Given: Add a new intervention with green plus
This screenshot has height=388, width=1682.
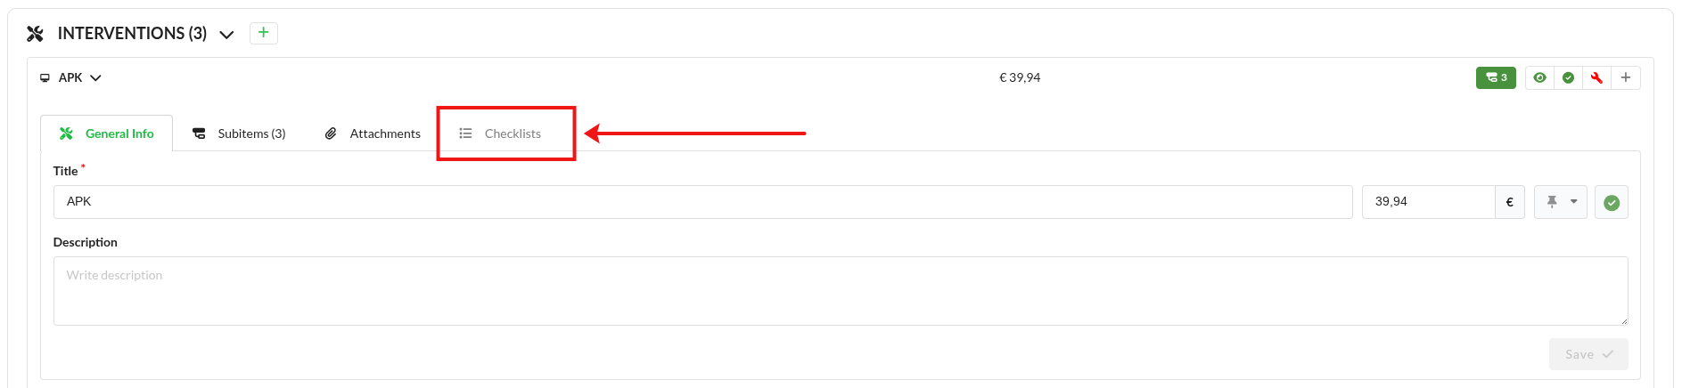Looking at the screenshot, I should [x=264, y=33].
